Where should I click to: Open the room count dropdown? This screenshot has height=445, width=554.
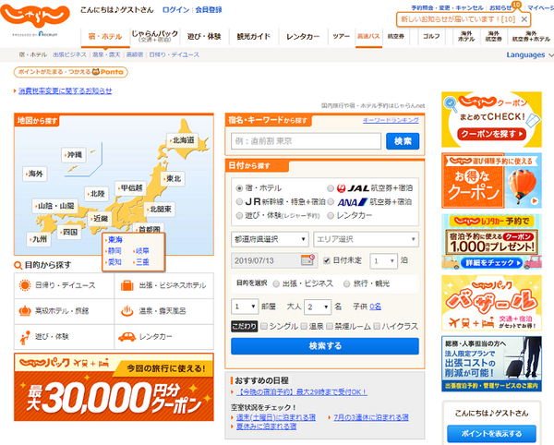[x=245, y=307]
